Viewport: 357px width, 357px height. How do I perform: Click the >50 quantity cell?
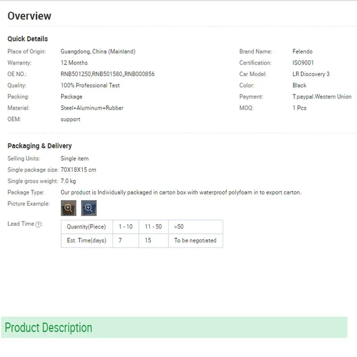(195, 227)
